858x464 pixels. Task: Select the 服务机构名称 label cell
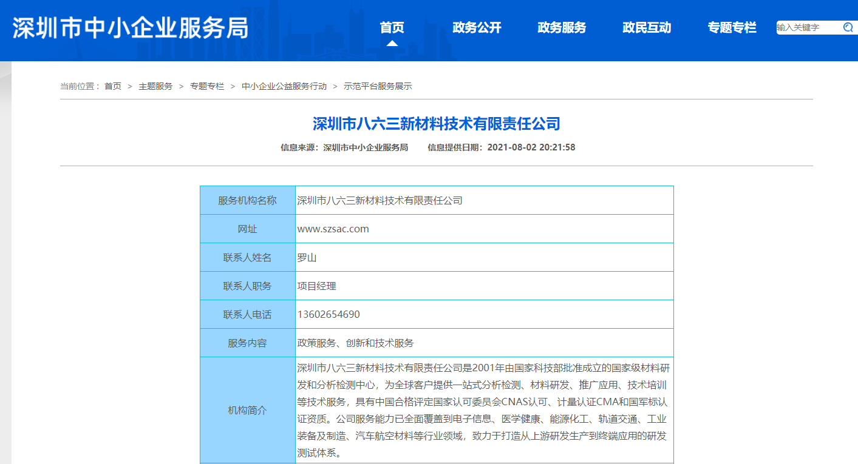coord(248,200)
